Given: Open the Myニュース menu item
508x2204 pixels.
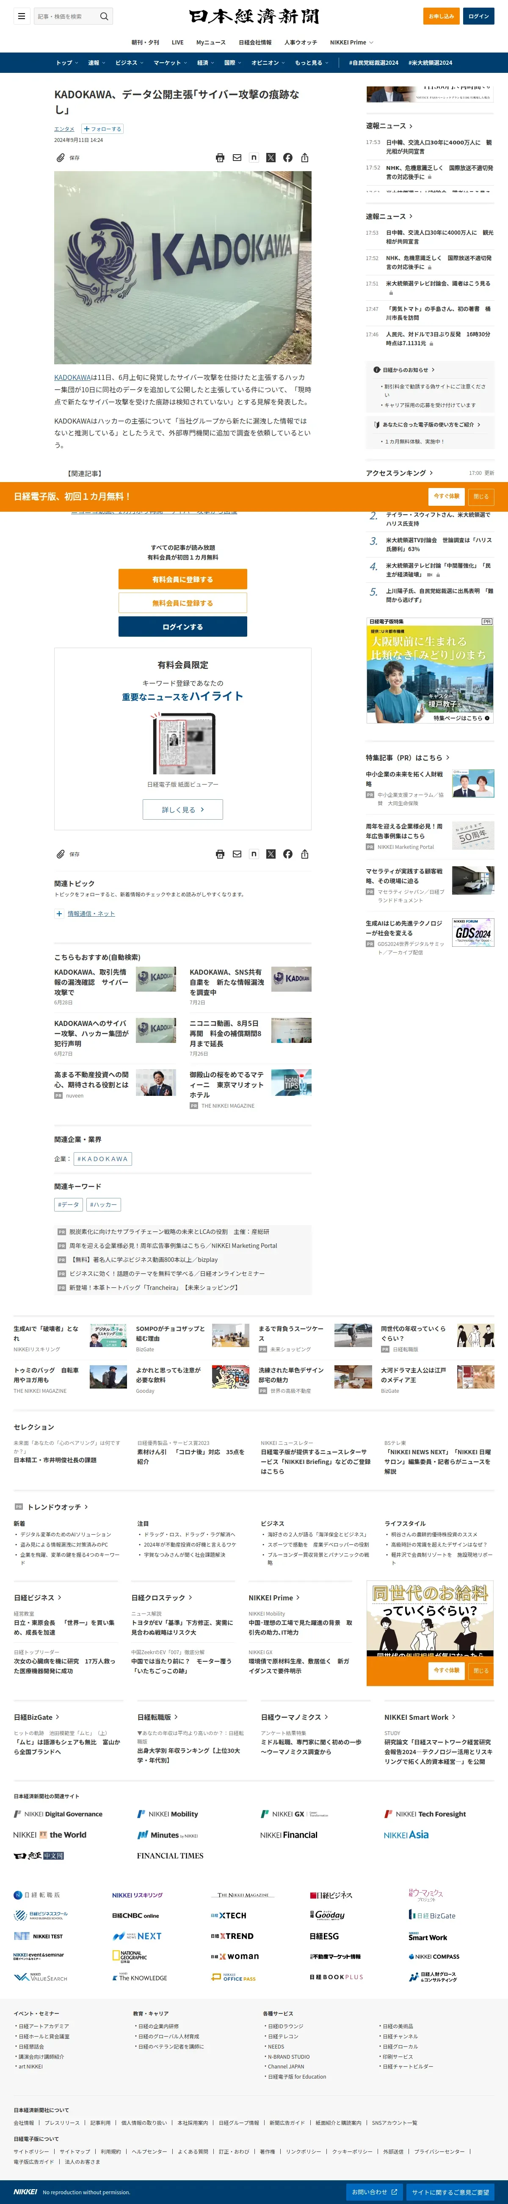Looking at the screenshot, I should point(211,42).
